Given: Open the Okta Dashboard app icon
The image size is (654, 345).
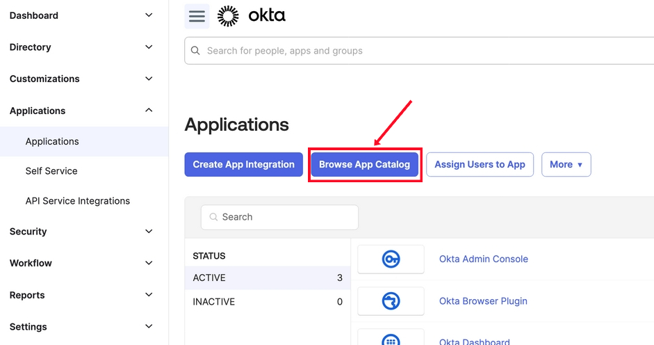Looking at the screenshot, I should pos(391,339).
